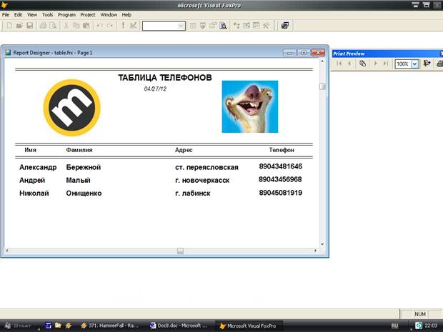Viewport: 443px width, 332px height.
Task: Go to previous page in Print Preview
Action: pyautogui.click(x=349, y=64)
